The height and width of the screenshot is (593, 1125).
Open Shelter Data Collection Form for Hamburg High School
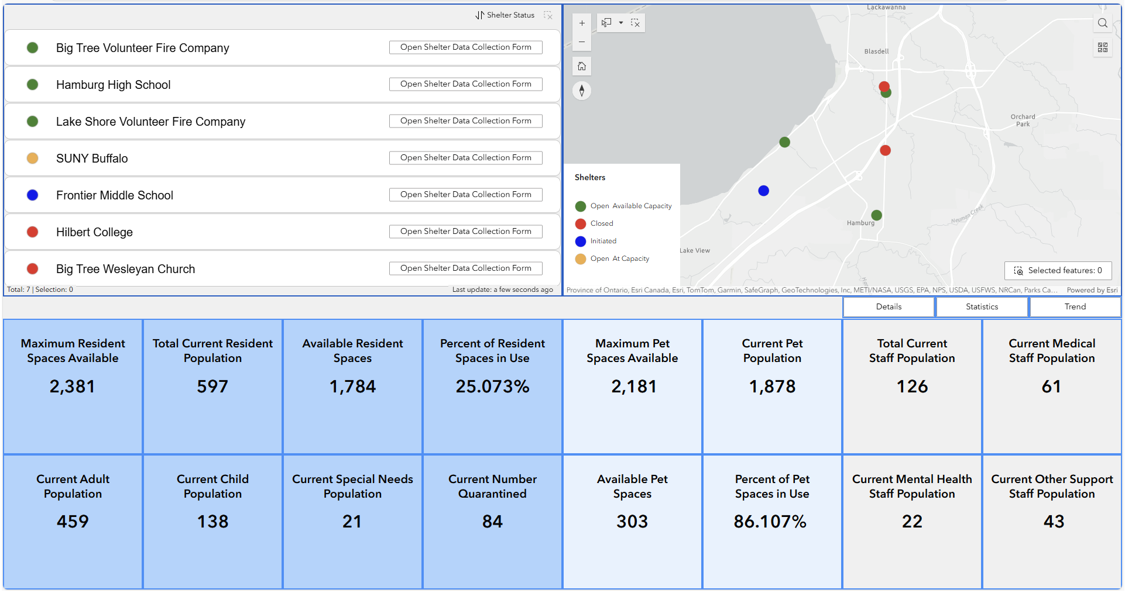(465, 84)
